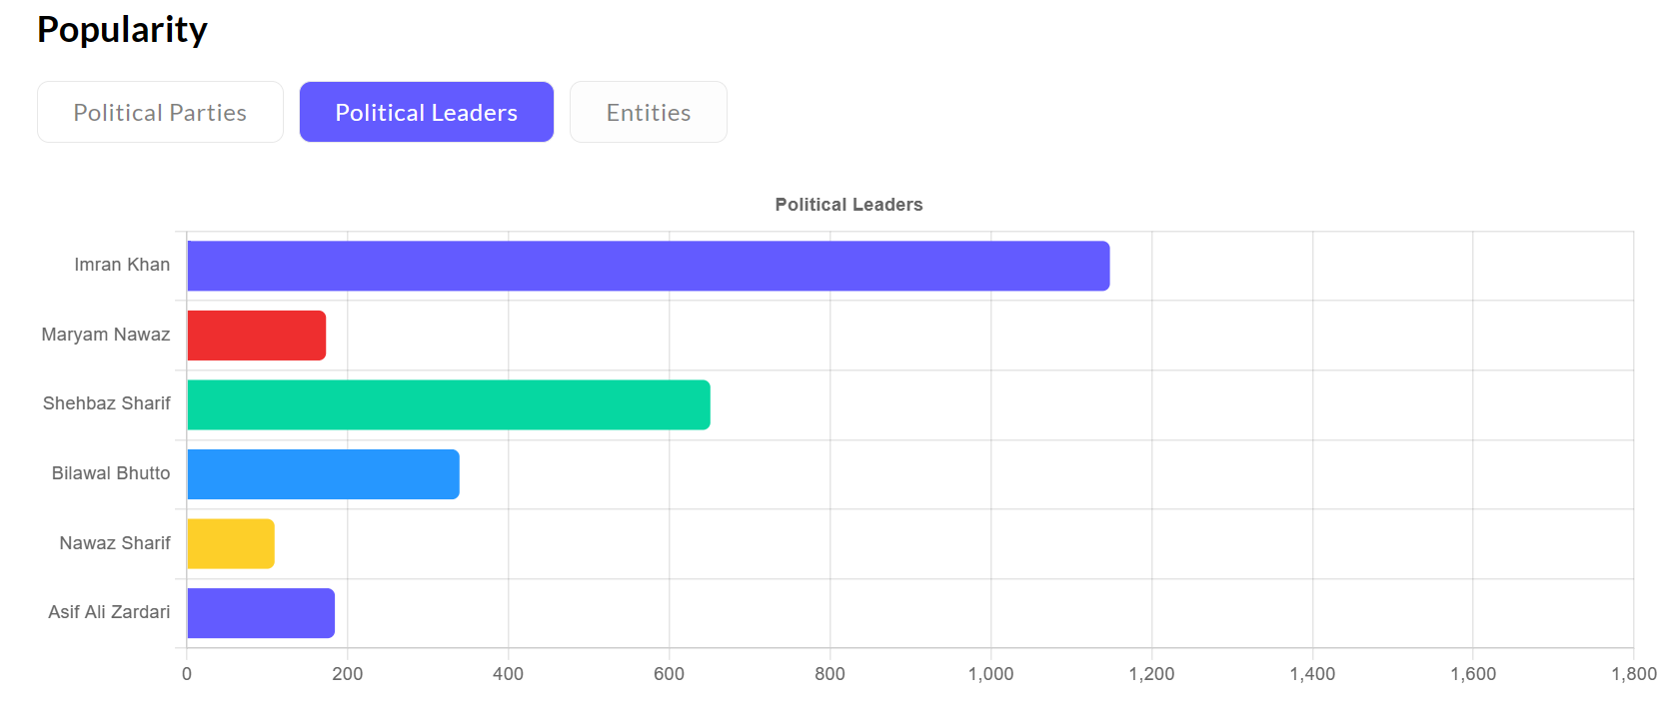Screen dimensions: 1668x725
Task: Click the 'Maryam Nawaz' axis label
Action: coord(106,335)
